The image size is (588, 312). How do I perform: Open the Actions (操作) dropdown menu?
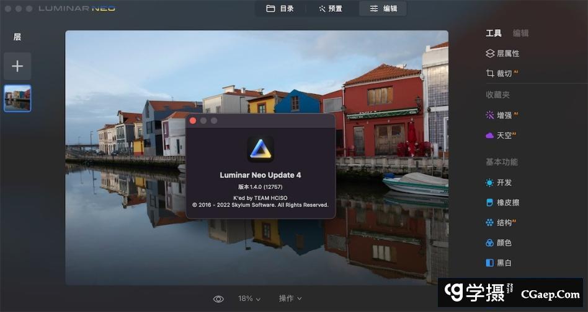click(x=290, y=299)
